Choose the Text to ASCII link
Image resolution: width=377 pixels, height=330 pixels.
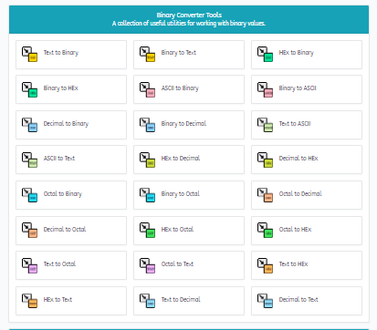point(307,125)
